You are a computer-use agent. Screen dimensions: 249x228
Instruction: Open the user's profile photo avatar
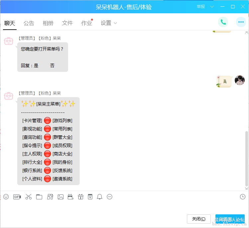(x=240, y=80)
